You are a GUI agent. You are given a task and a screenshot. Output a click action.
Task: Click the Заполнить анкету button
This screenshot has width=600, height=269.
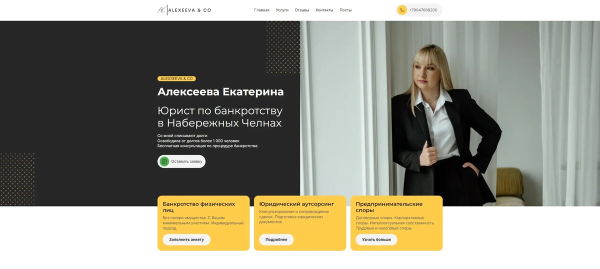(186, 239)
